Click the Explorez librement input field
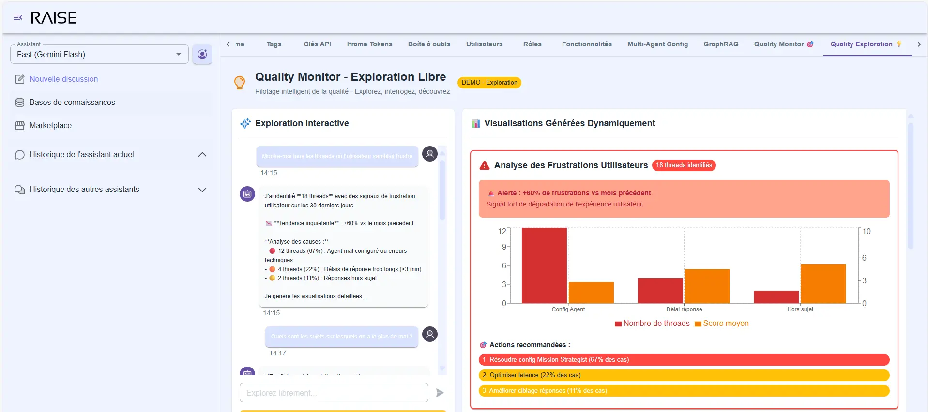 click(334, 393)
